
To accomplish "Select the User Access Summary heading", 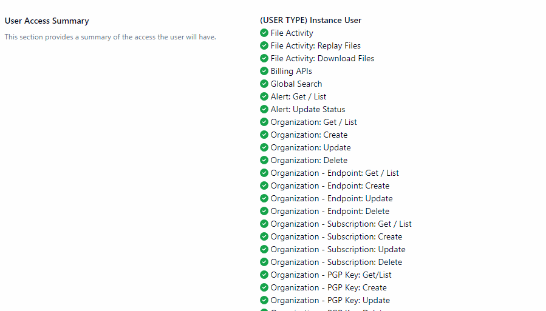I will tap(47, 21).
